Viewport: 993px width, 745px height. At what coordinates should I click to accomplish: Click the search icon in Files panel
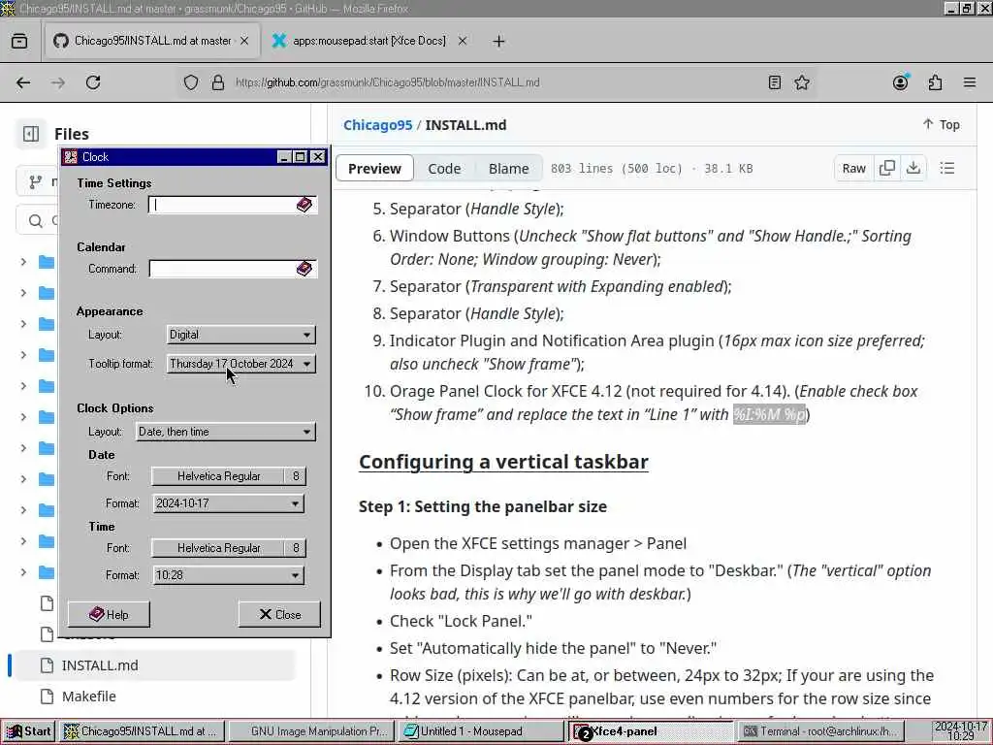tap(36, 220)
